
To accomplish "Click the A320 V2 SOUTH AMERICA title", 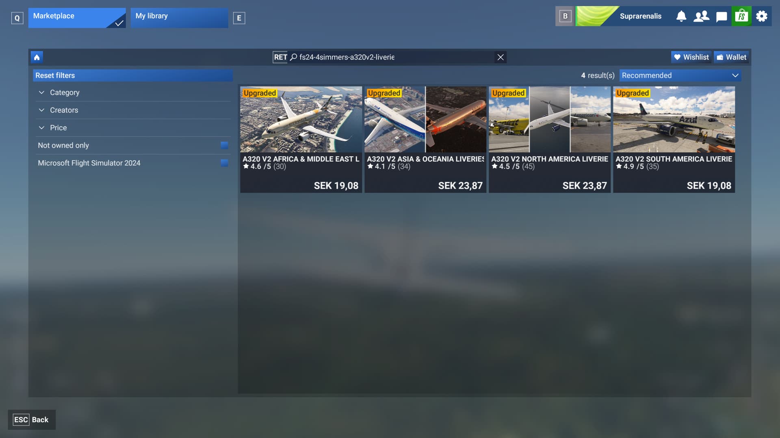I will pos(674,159).
